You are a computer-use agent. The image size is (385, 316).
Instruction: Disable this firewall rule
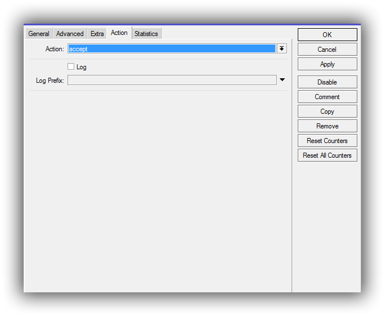pyautogui.click(x=327, y=82)
